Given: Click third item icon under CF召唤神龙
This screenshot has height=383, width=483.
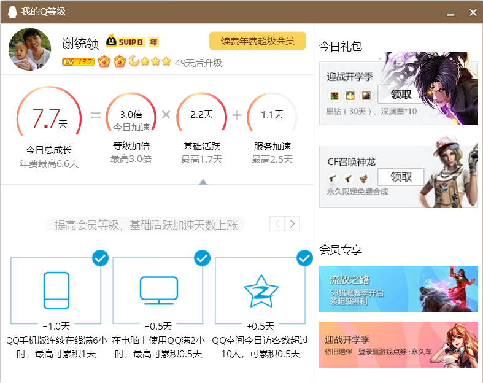Looking at the screenshot, I should (x=363, y=178).
